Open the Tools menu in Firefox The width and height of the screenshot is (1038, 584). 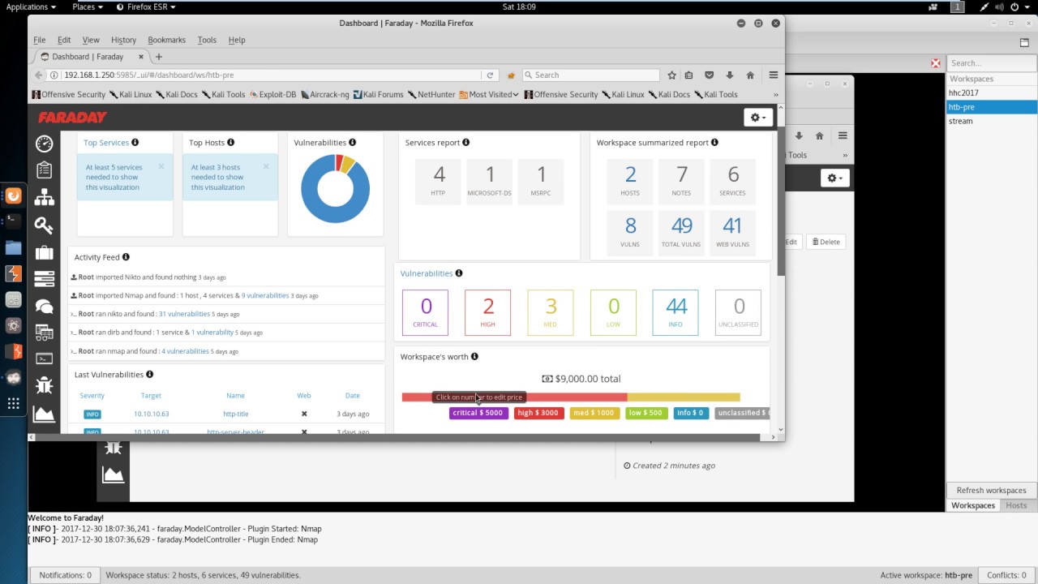[x=207, y=40]
